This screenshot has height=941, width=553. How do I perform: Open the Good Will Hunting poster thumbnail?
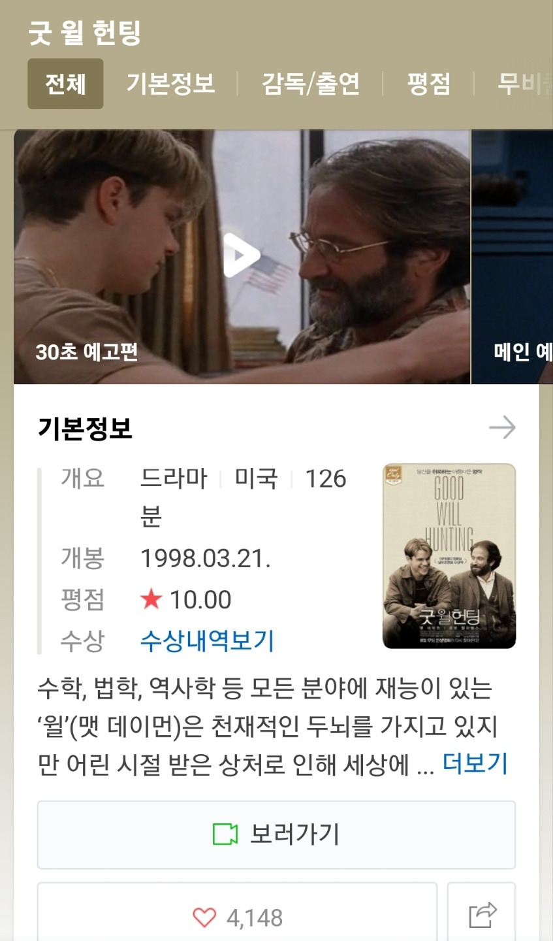coord(449,556)
